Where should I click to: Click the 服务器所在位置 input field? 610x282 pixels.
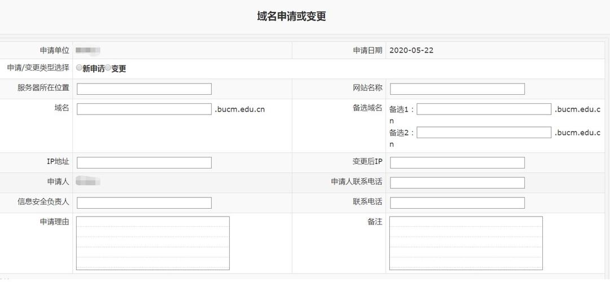(144, 89)
